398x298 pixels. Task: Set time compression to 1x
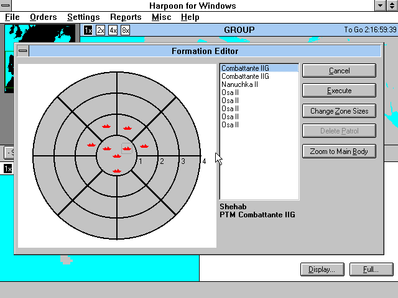(x=88, y=30)
